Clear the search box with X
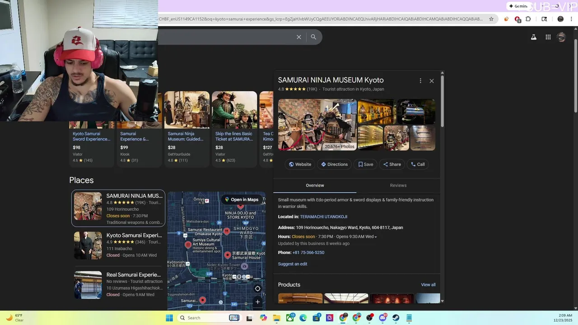The width and height of the screenshot is (578, 325). pos(299,37)
